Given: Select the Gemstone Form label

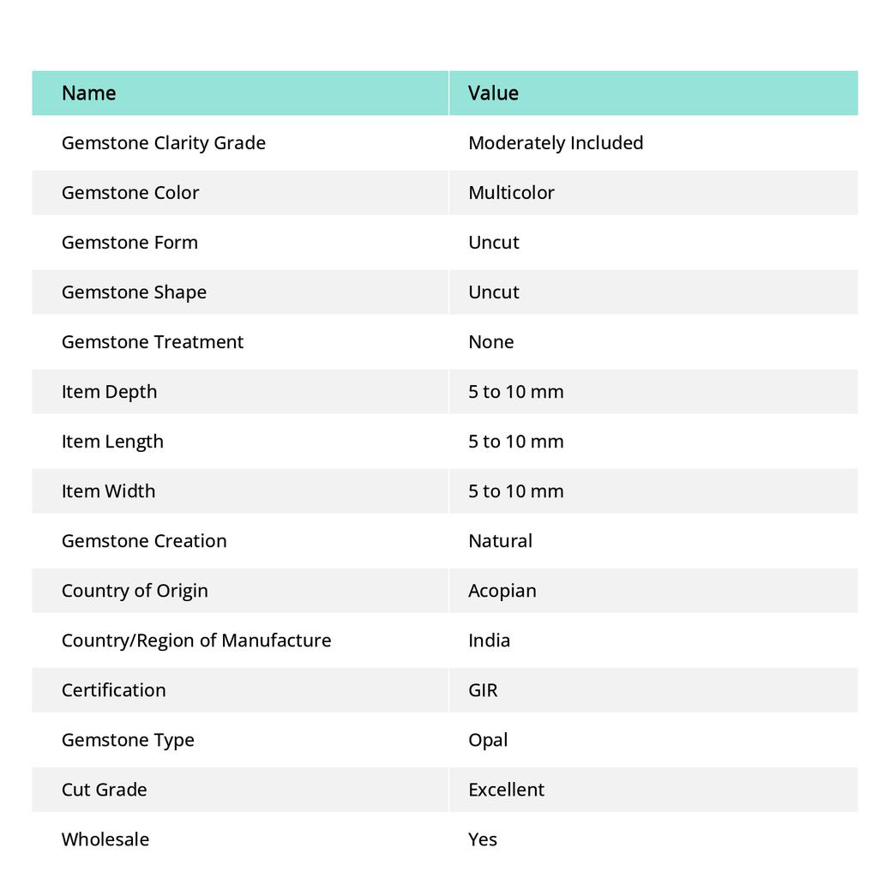Looking at the screenshot, I should click(x=130, y=243).
